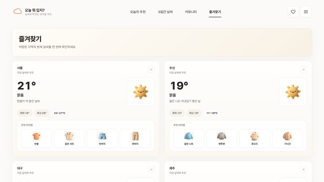The image size is (324, 182).
Task: Open the hamburger menu icon
Action: pos(306,12)
